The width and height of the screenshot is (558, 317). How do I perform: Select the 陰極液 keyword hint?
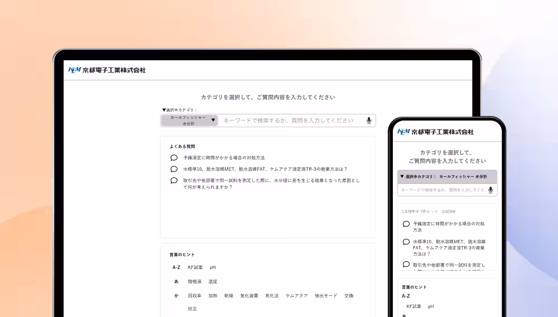pyautogui.click(x=194, y=281)
